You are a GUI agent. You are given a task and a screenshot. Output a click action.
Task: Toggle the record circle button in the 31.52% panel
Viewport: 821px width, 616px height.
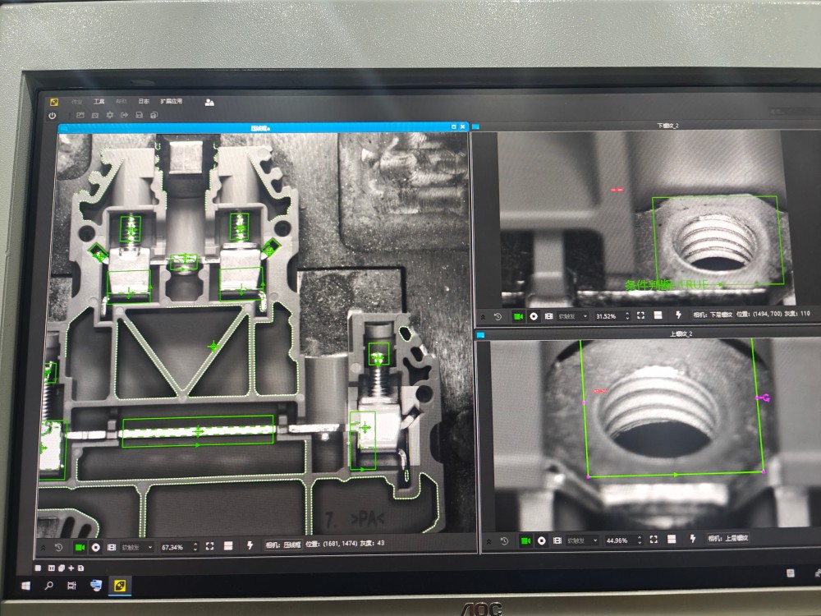(534, 316)
